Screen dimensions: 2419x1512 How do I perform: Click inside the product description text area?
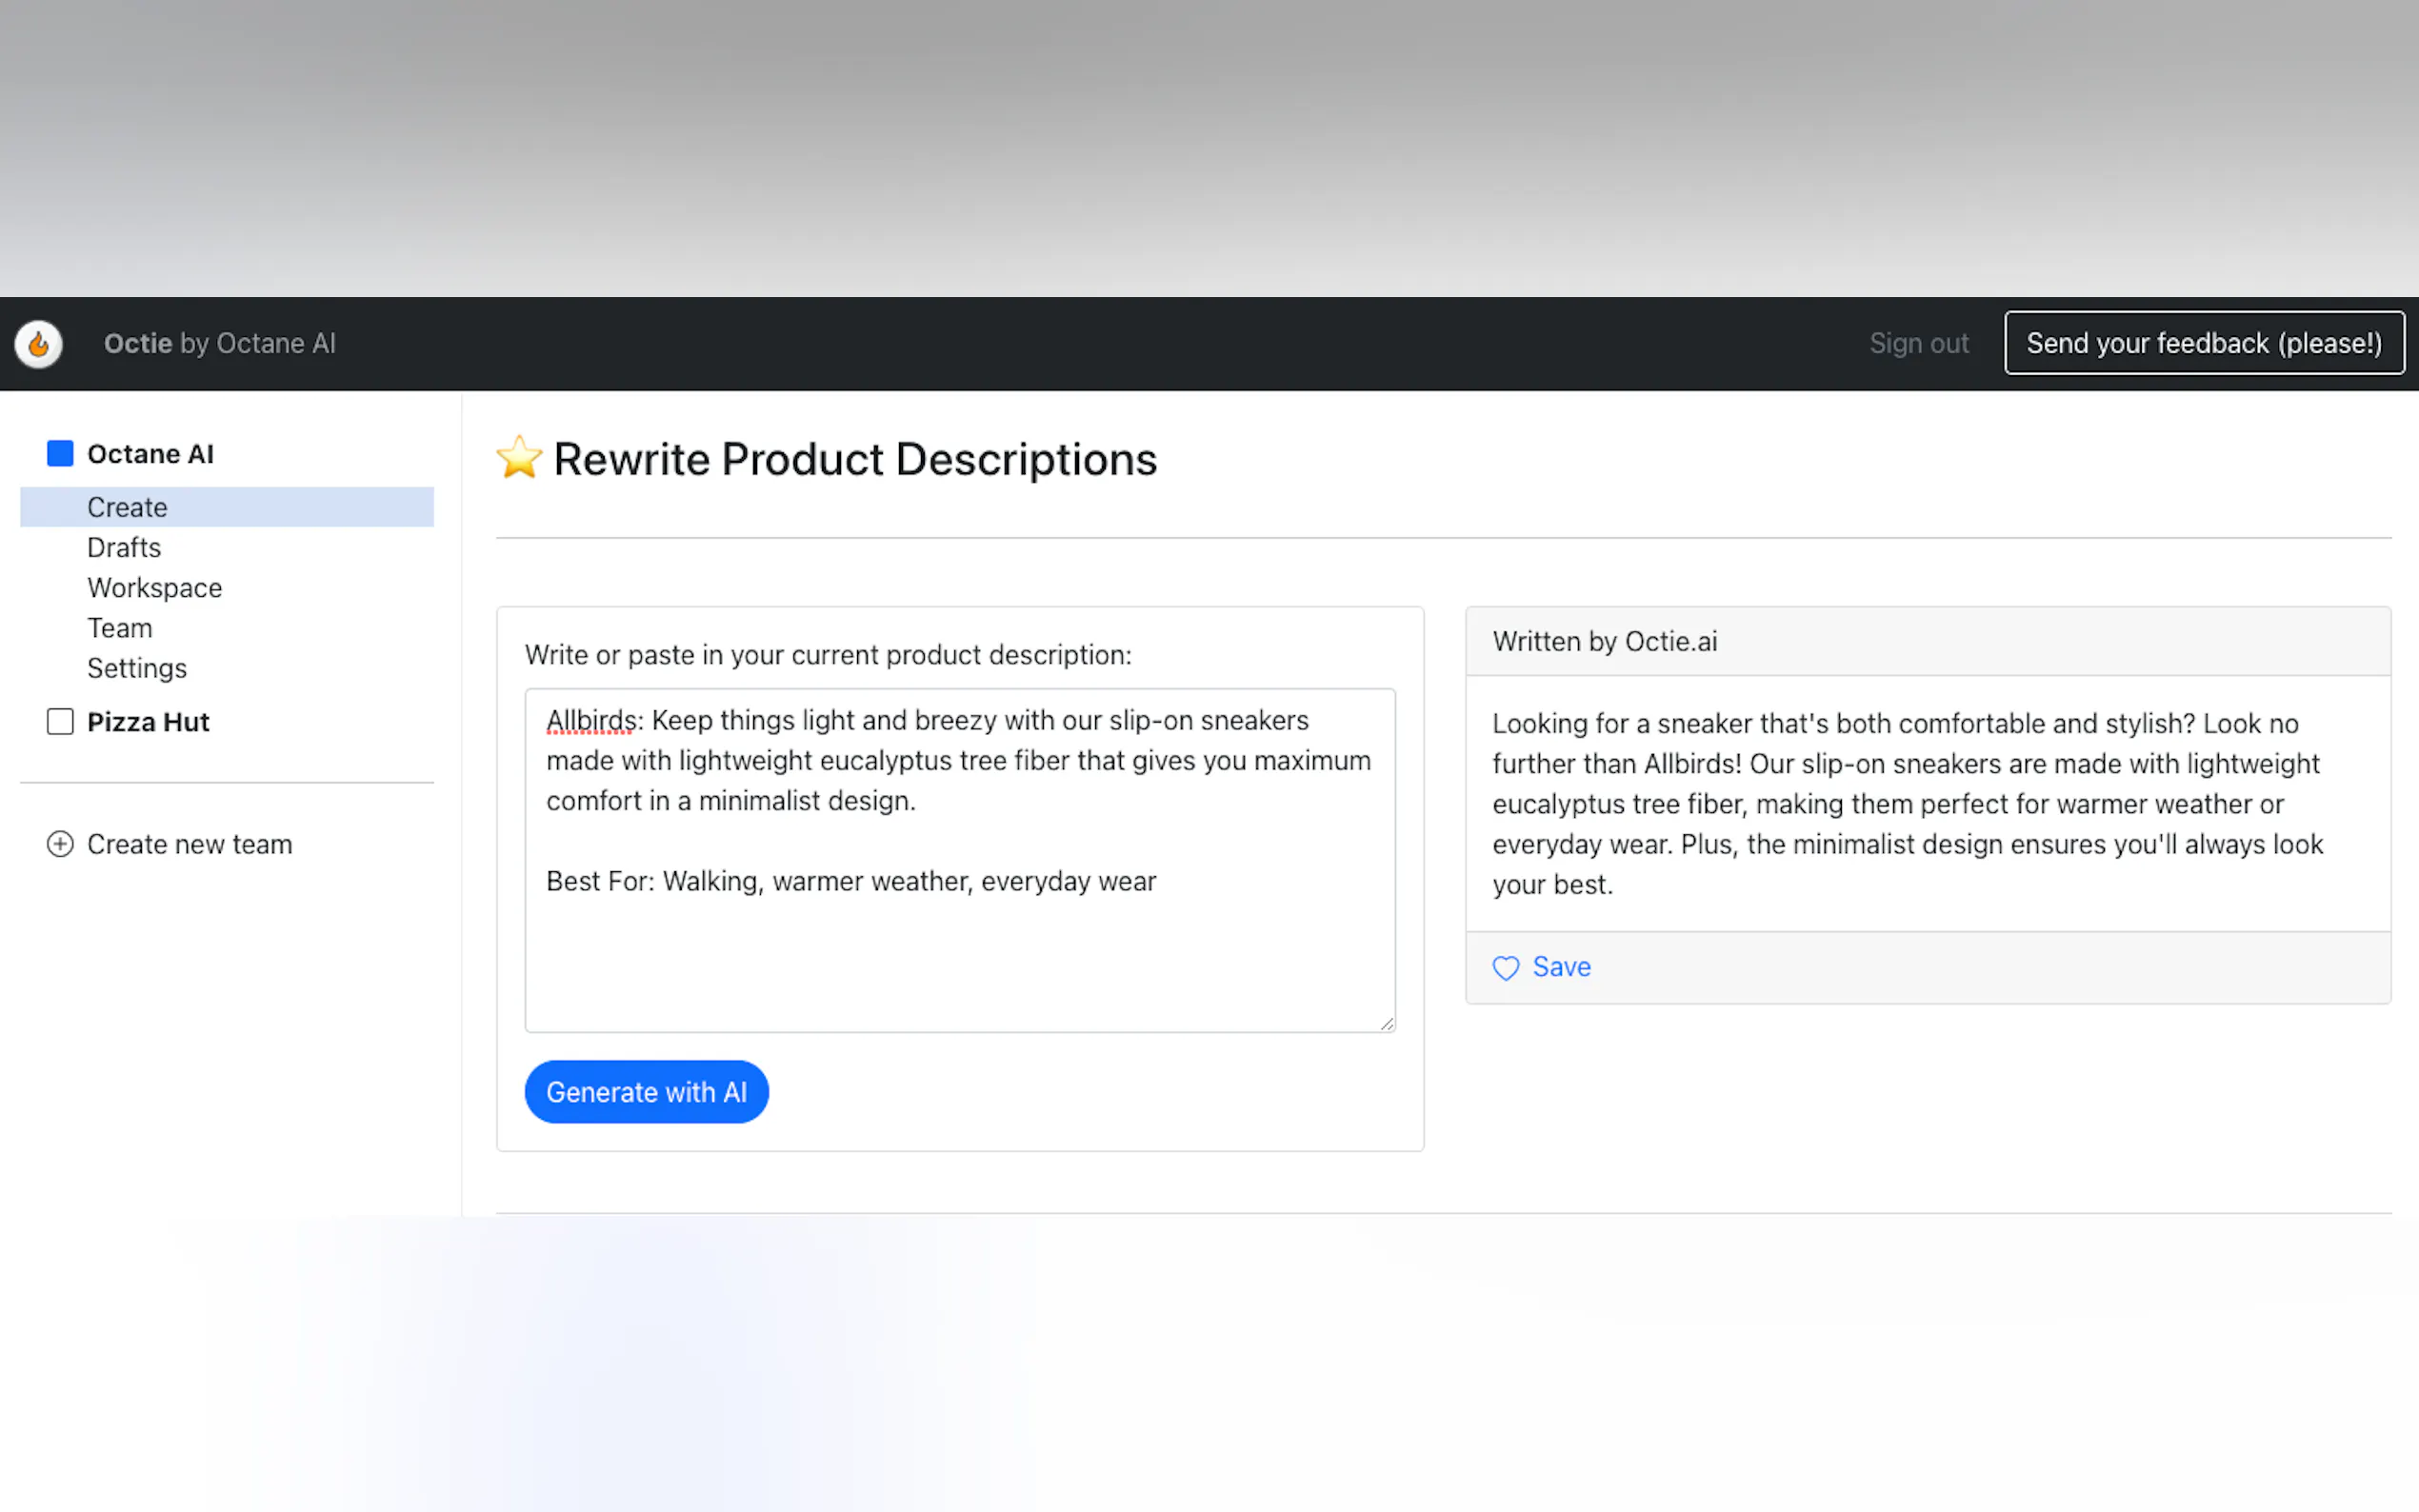pos(959,950)
